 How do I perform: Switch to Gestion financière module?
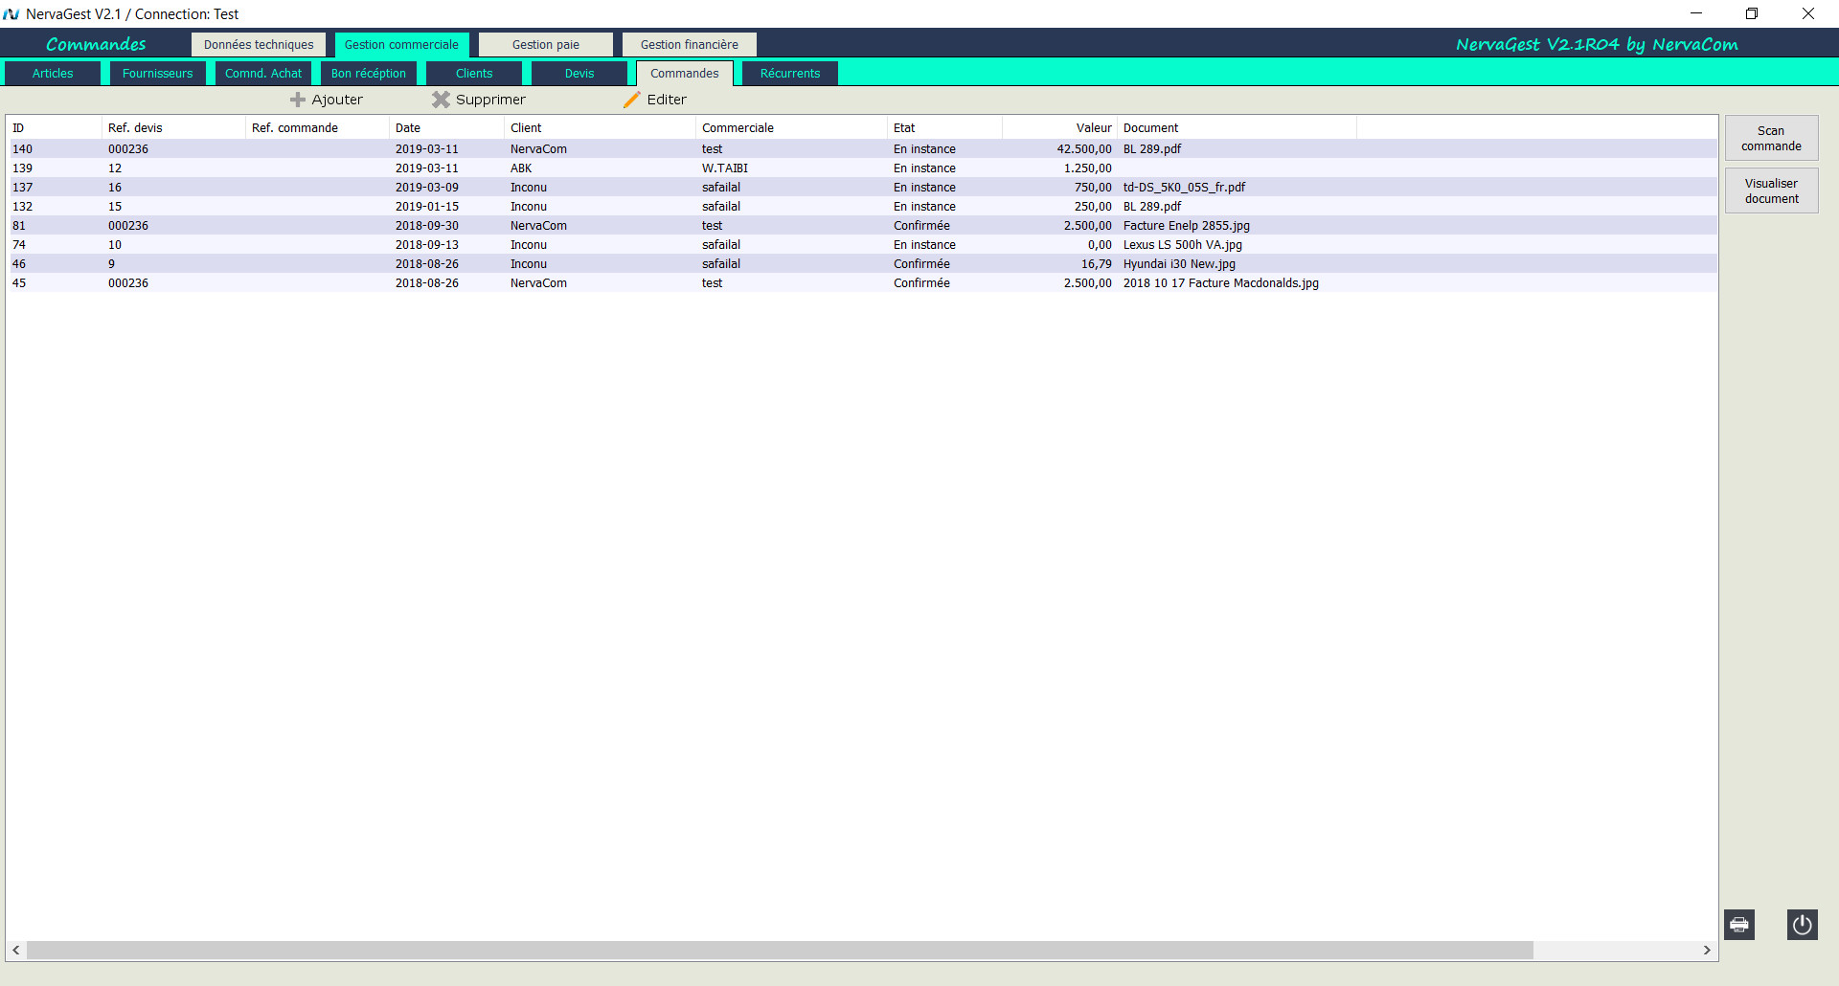point(689,45)
